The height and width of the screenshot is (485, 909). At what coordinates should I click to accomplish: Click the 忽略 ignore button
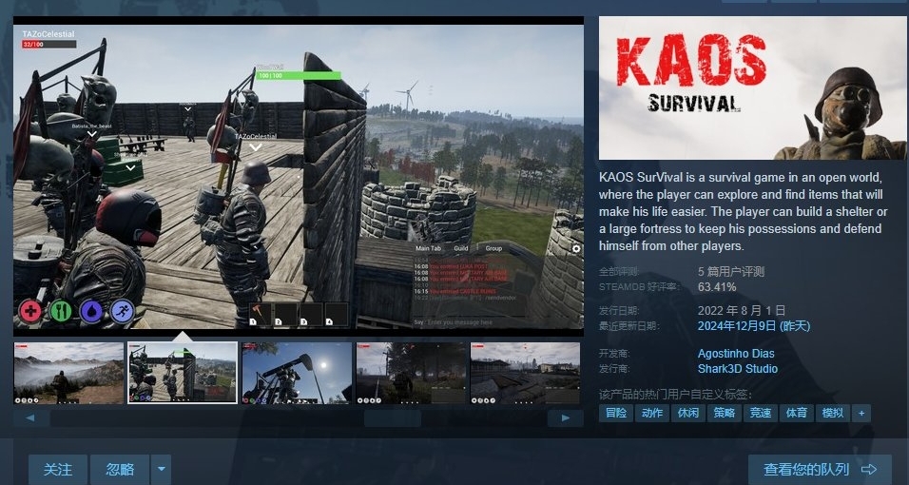click(x=120, y=470)
